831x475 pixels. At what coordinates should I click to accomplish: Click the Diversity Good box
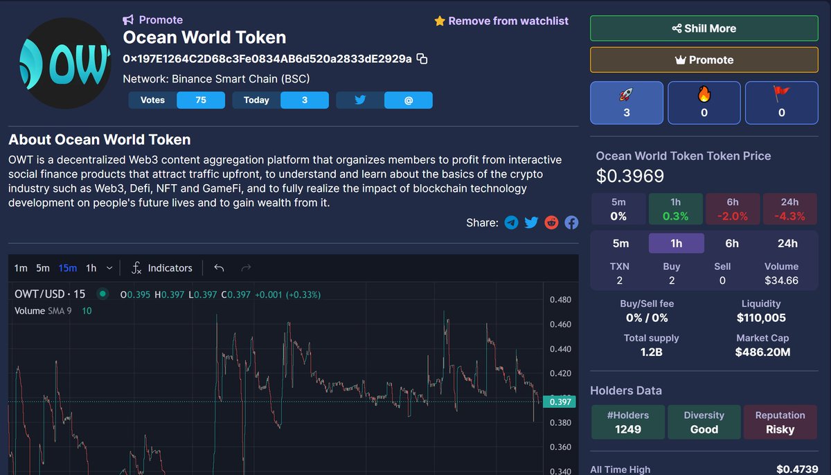(x=704, y=422)
